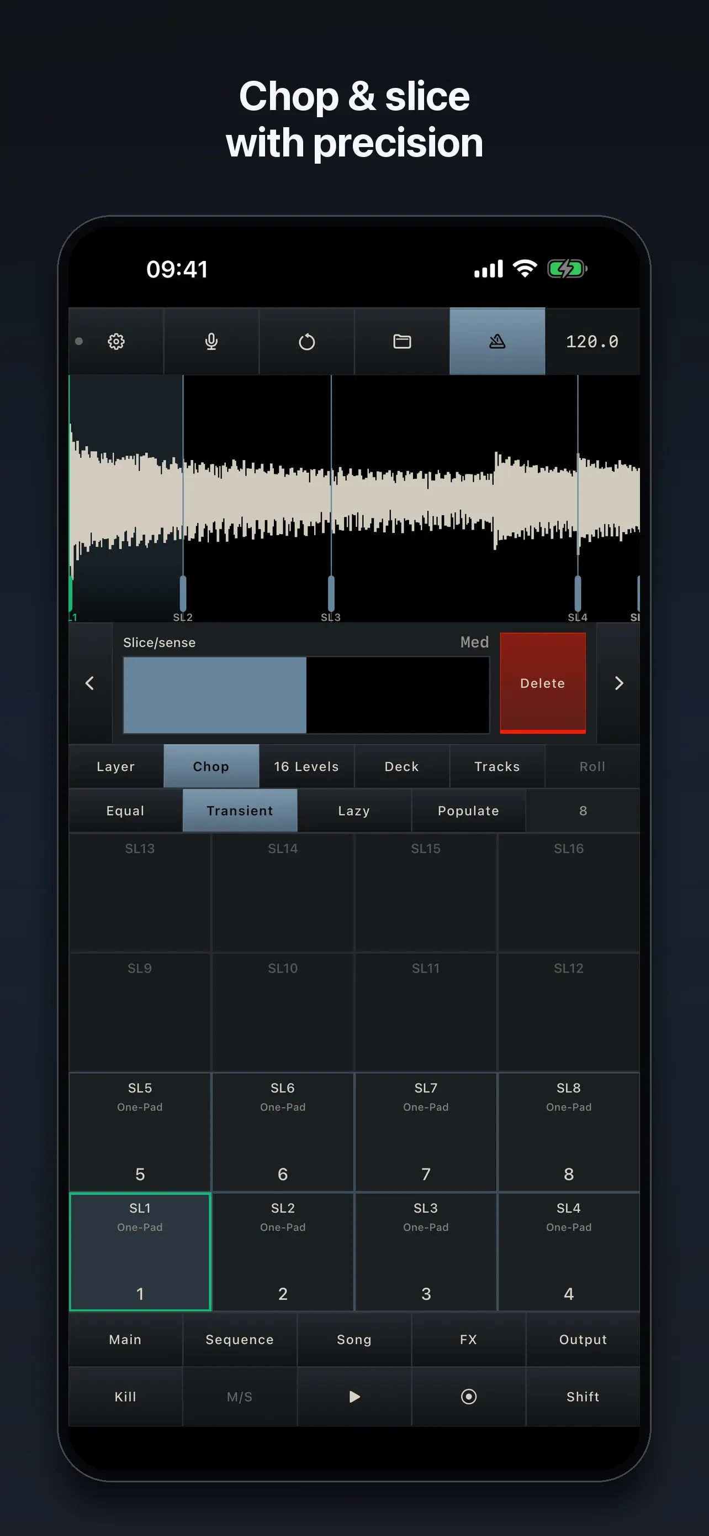Tap the microphone record-sample icon
The width and height of the screenshot is (709, 1536).
[211, 342]
